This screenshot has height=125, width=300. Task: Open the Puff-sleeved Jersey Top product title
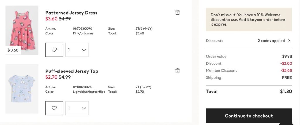tap(72, 71)
